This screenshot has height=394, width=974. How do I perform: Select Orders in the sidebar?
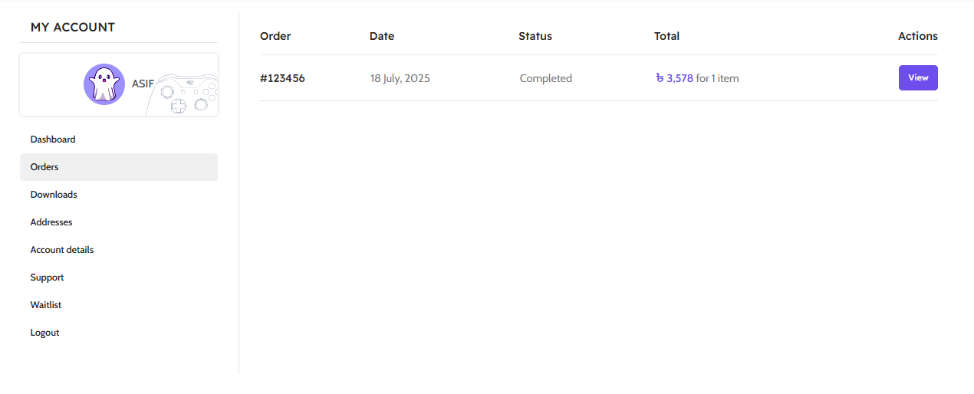coord(119,167)
